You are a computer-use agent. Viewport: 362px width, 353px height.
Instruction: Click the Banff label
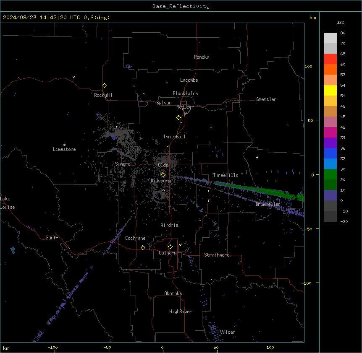[52, 238]
